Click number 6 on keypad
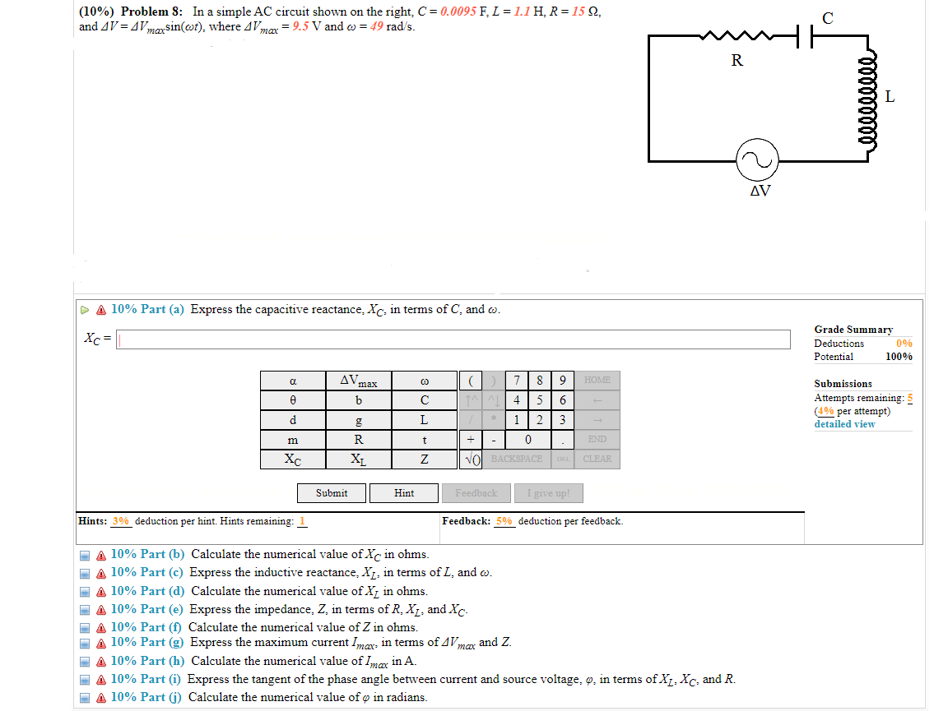Screen dimensions: 934x711 point(562,399)
